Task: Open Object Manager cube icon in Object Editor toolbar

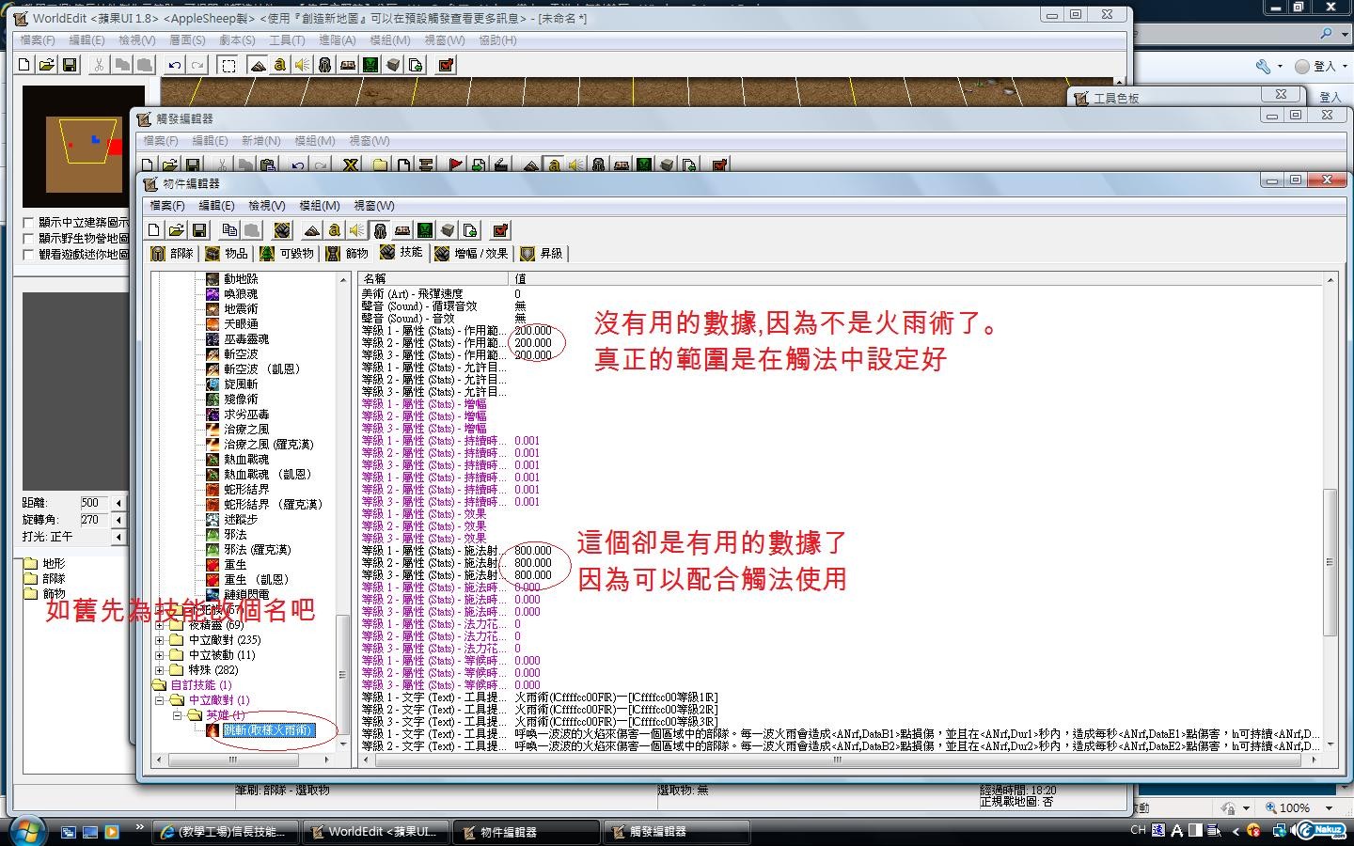Action: pyautogui.click(x=448, y=230)
